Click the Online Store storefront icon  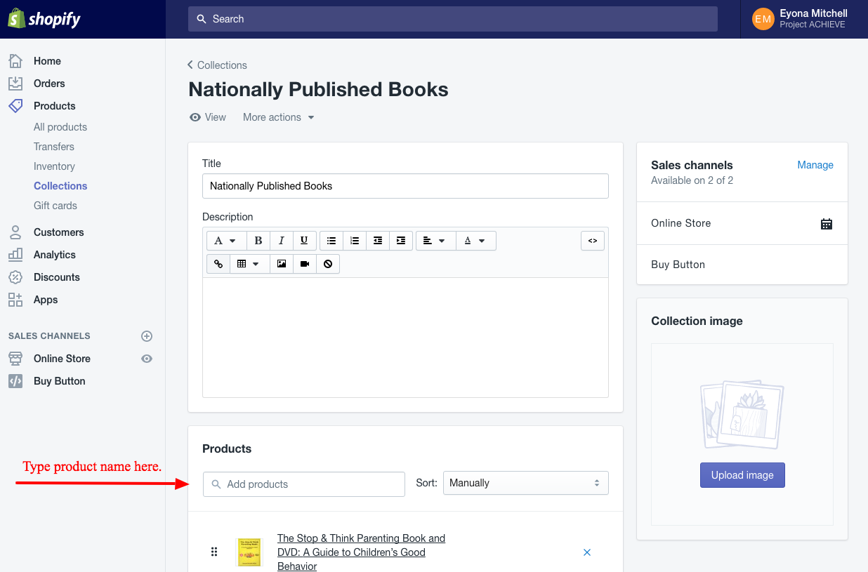click(x=15, y=359)
